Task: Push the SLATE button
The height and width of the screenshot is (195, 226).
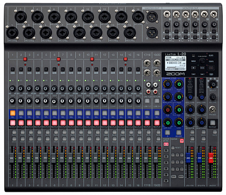Action: (x=211, y=55)
